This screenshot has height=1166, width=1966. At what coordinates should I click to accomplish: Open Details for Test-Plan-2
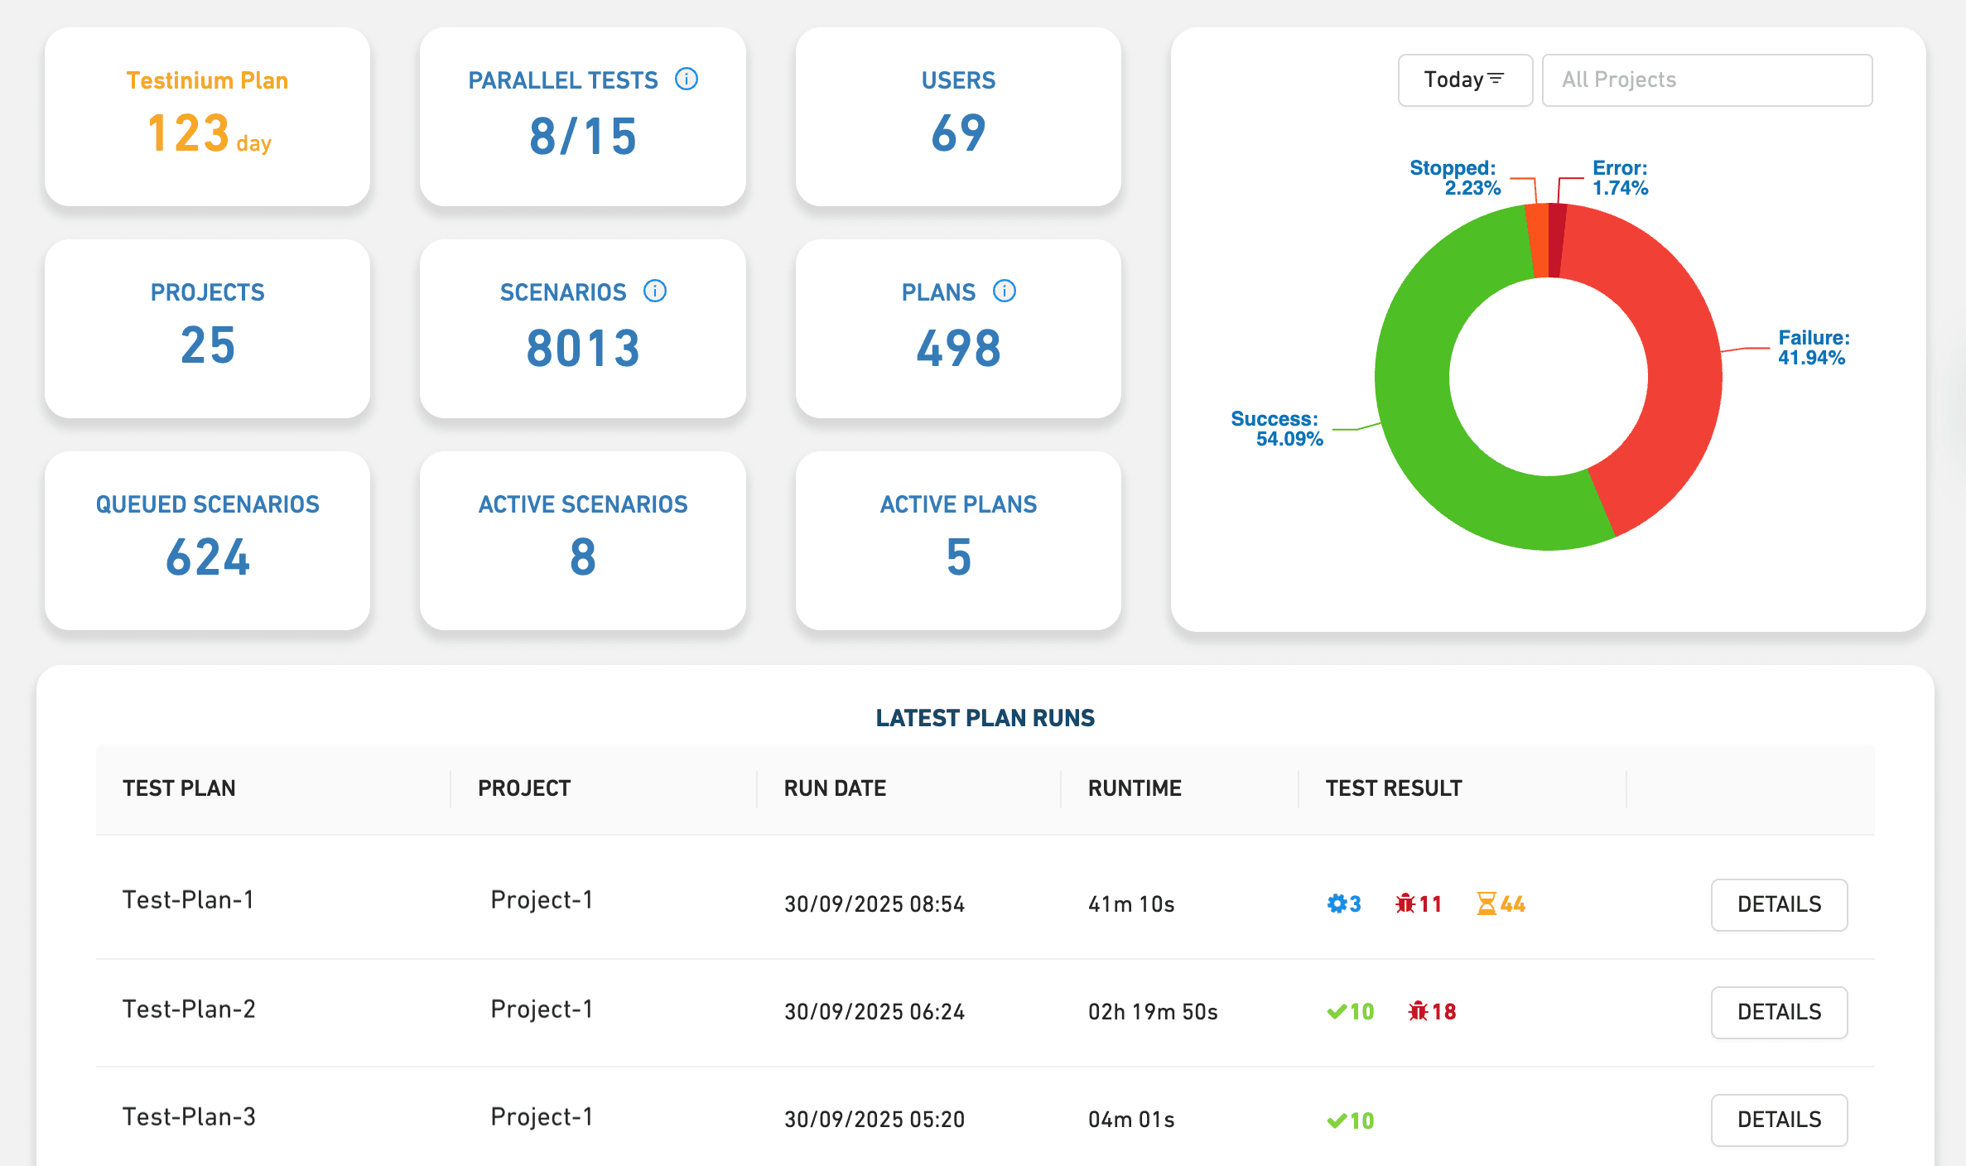pyautogui.click(x=1779, y=1012)
